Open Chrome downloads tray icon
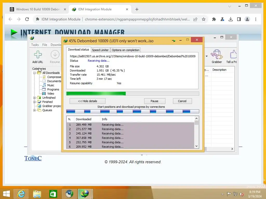 pyautogui.click(x=231, y=19)
